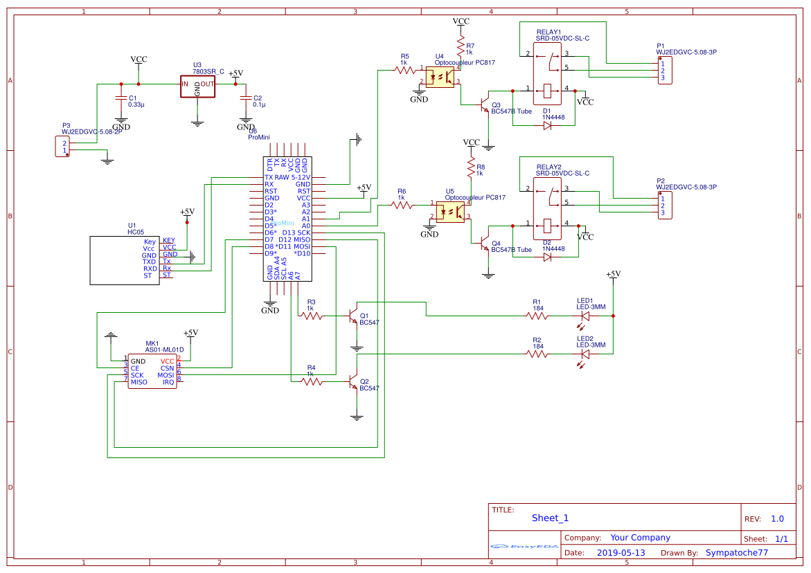Click the Sheet_1 title text
This screenshot has width=811, height=573.
pyautogui.click(x=551, y=517)
